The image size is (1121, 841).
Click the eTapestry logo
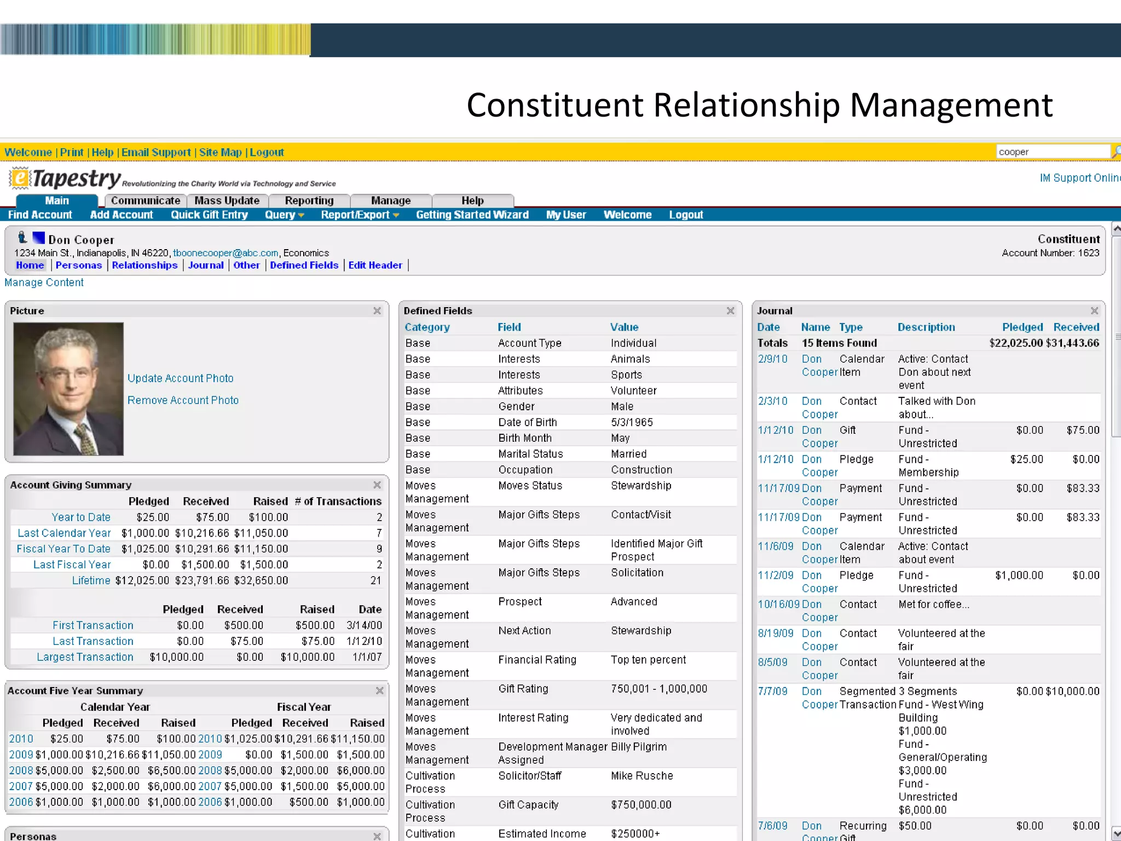pos(65,178)
